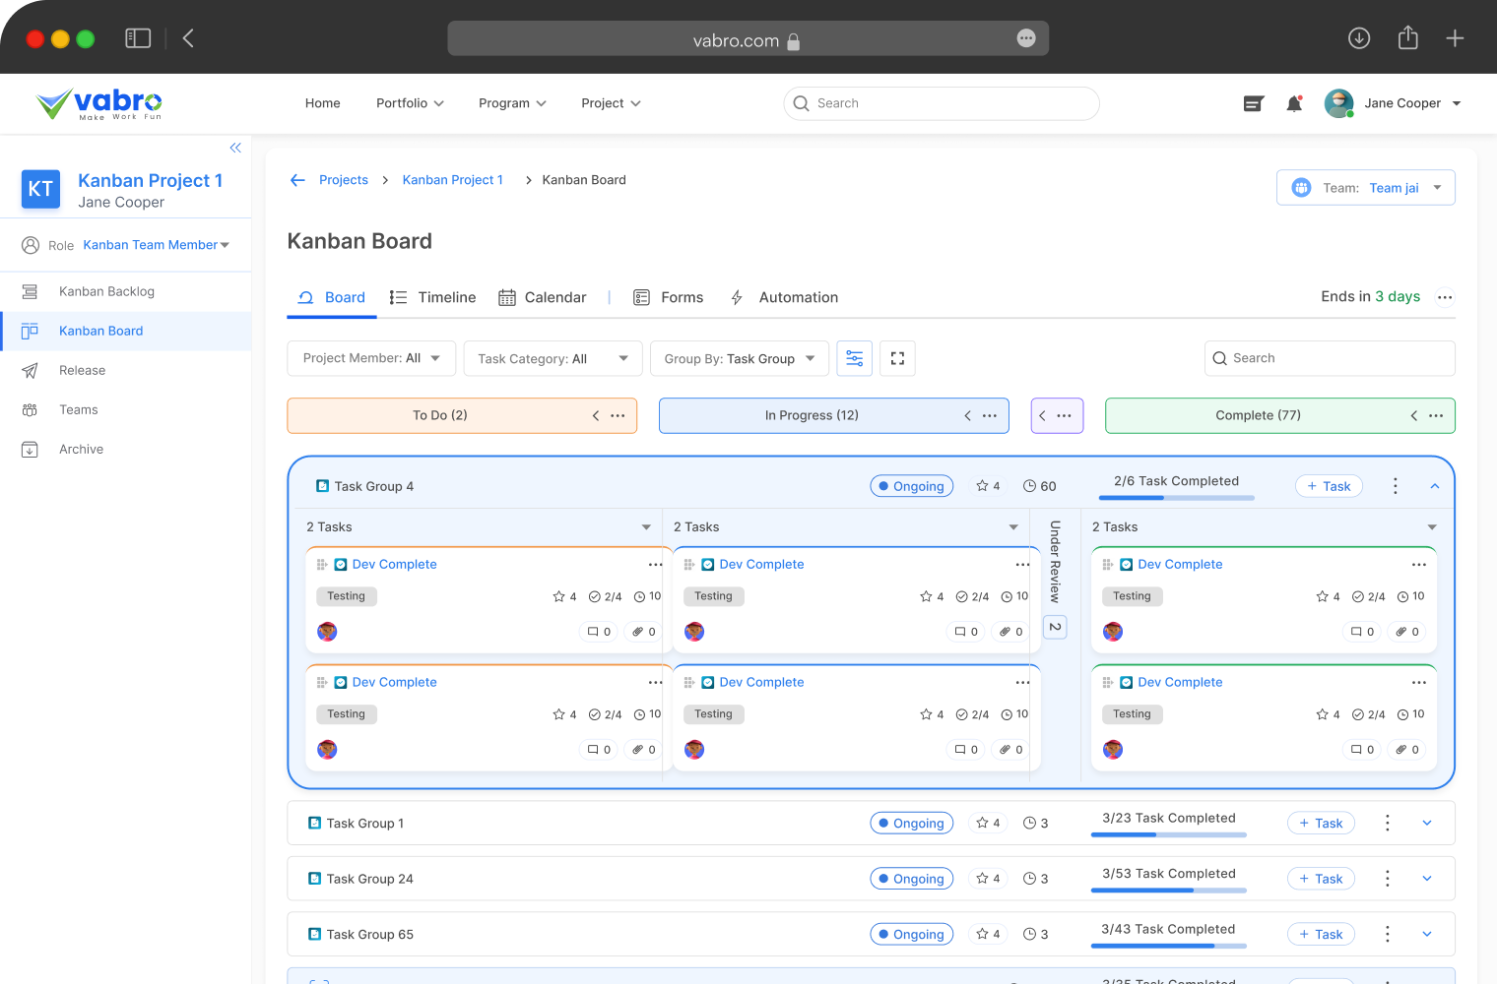Collapse the left sidebar panel
The width and height of the screenshot is (1497, 984).
click(x=235, y=148)
